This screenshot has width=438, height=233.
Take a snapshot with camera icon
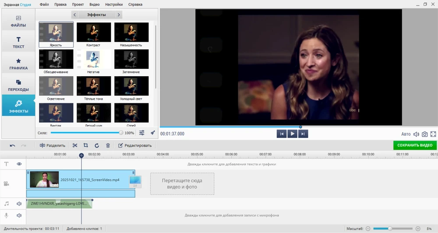coord(424,134)
